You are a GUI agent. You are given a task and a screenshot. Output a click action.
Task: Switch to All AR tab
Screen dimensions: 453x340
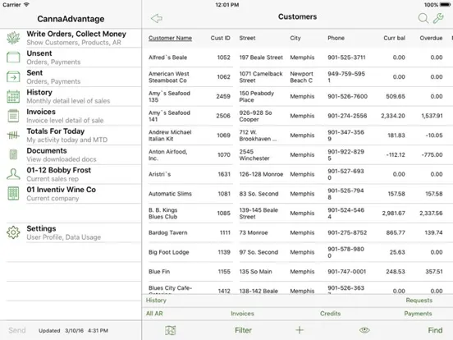point(154,314)
